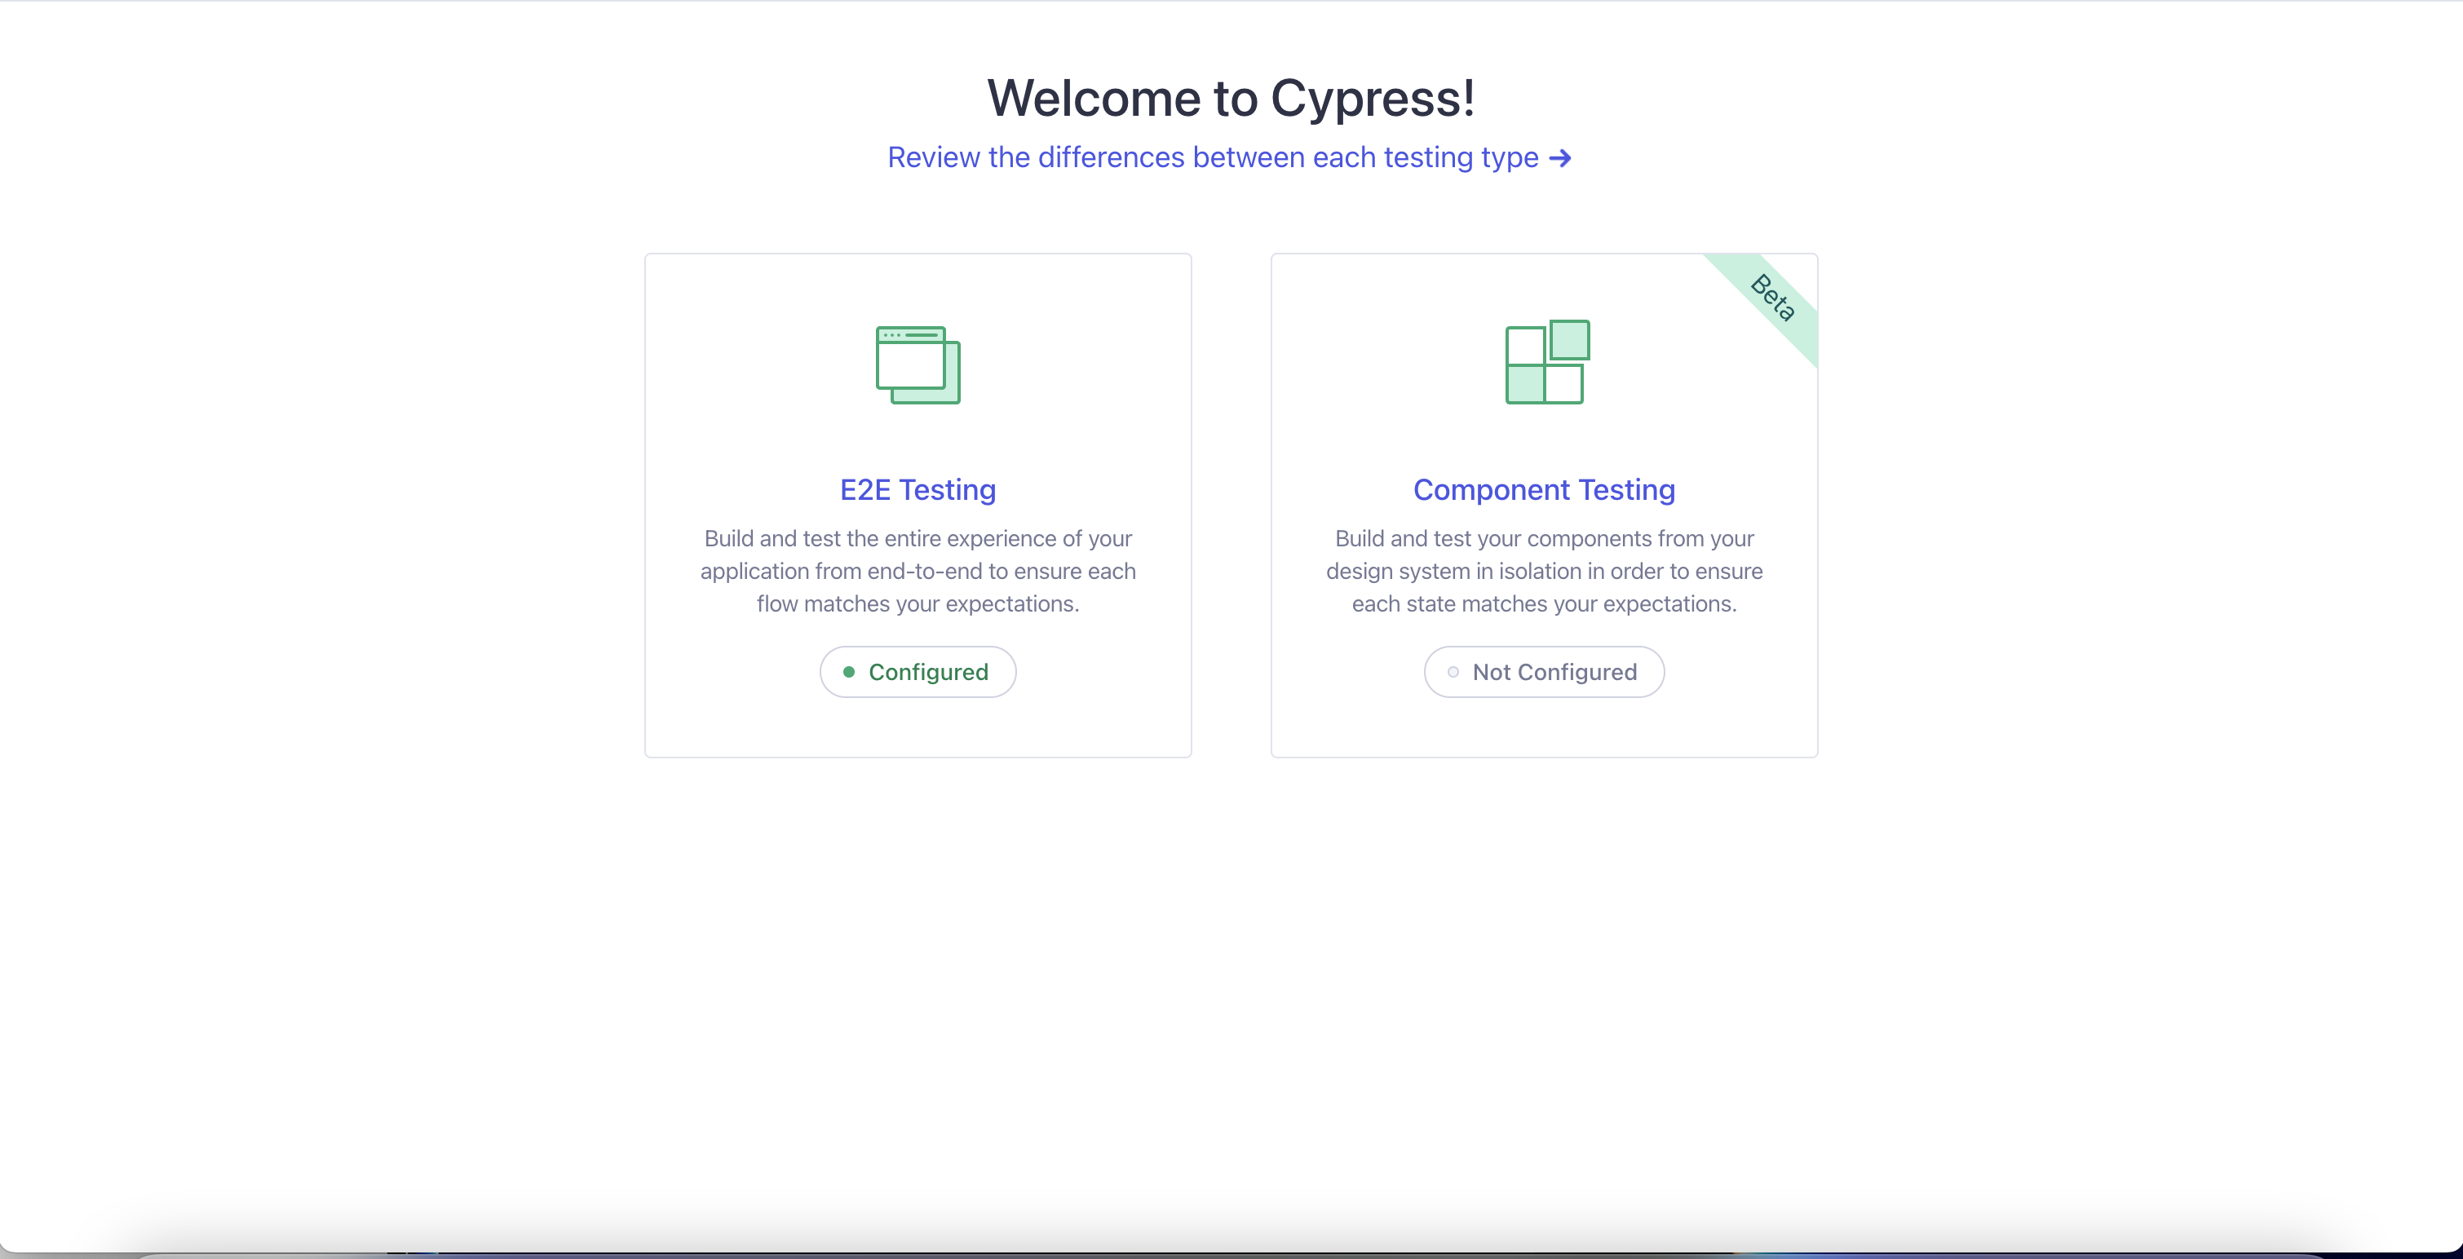Click the empty area below the Configured badge

tap(917, 727)
